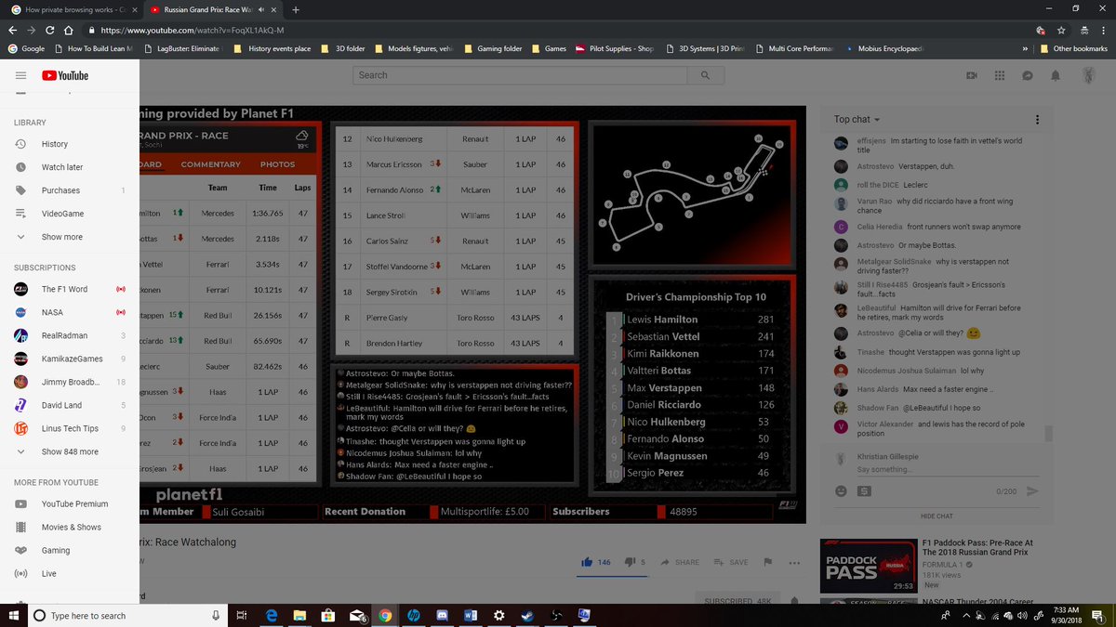The height and width of the screenshot is (627, 1116).
Task: Open the messages bubble icon
Action: tap(1028, 75)
